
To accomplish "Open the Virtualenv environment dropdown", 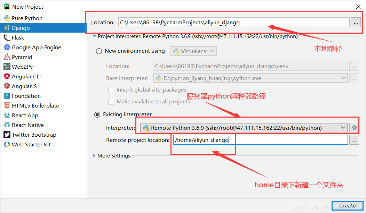I will 193,51.
